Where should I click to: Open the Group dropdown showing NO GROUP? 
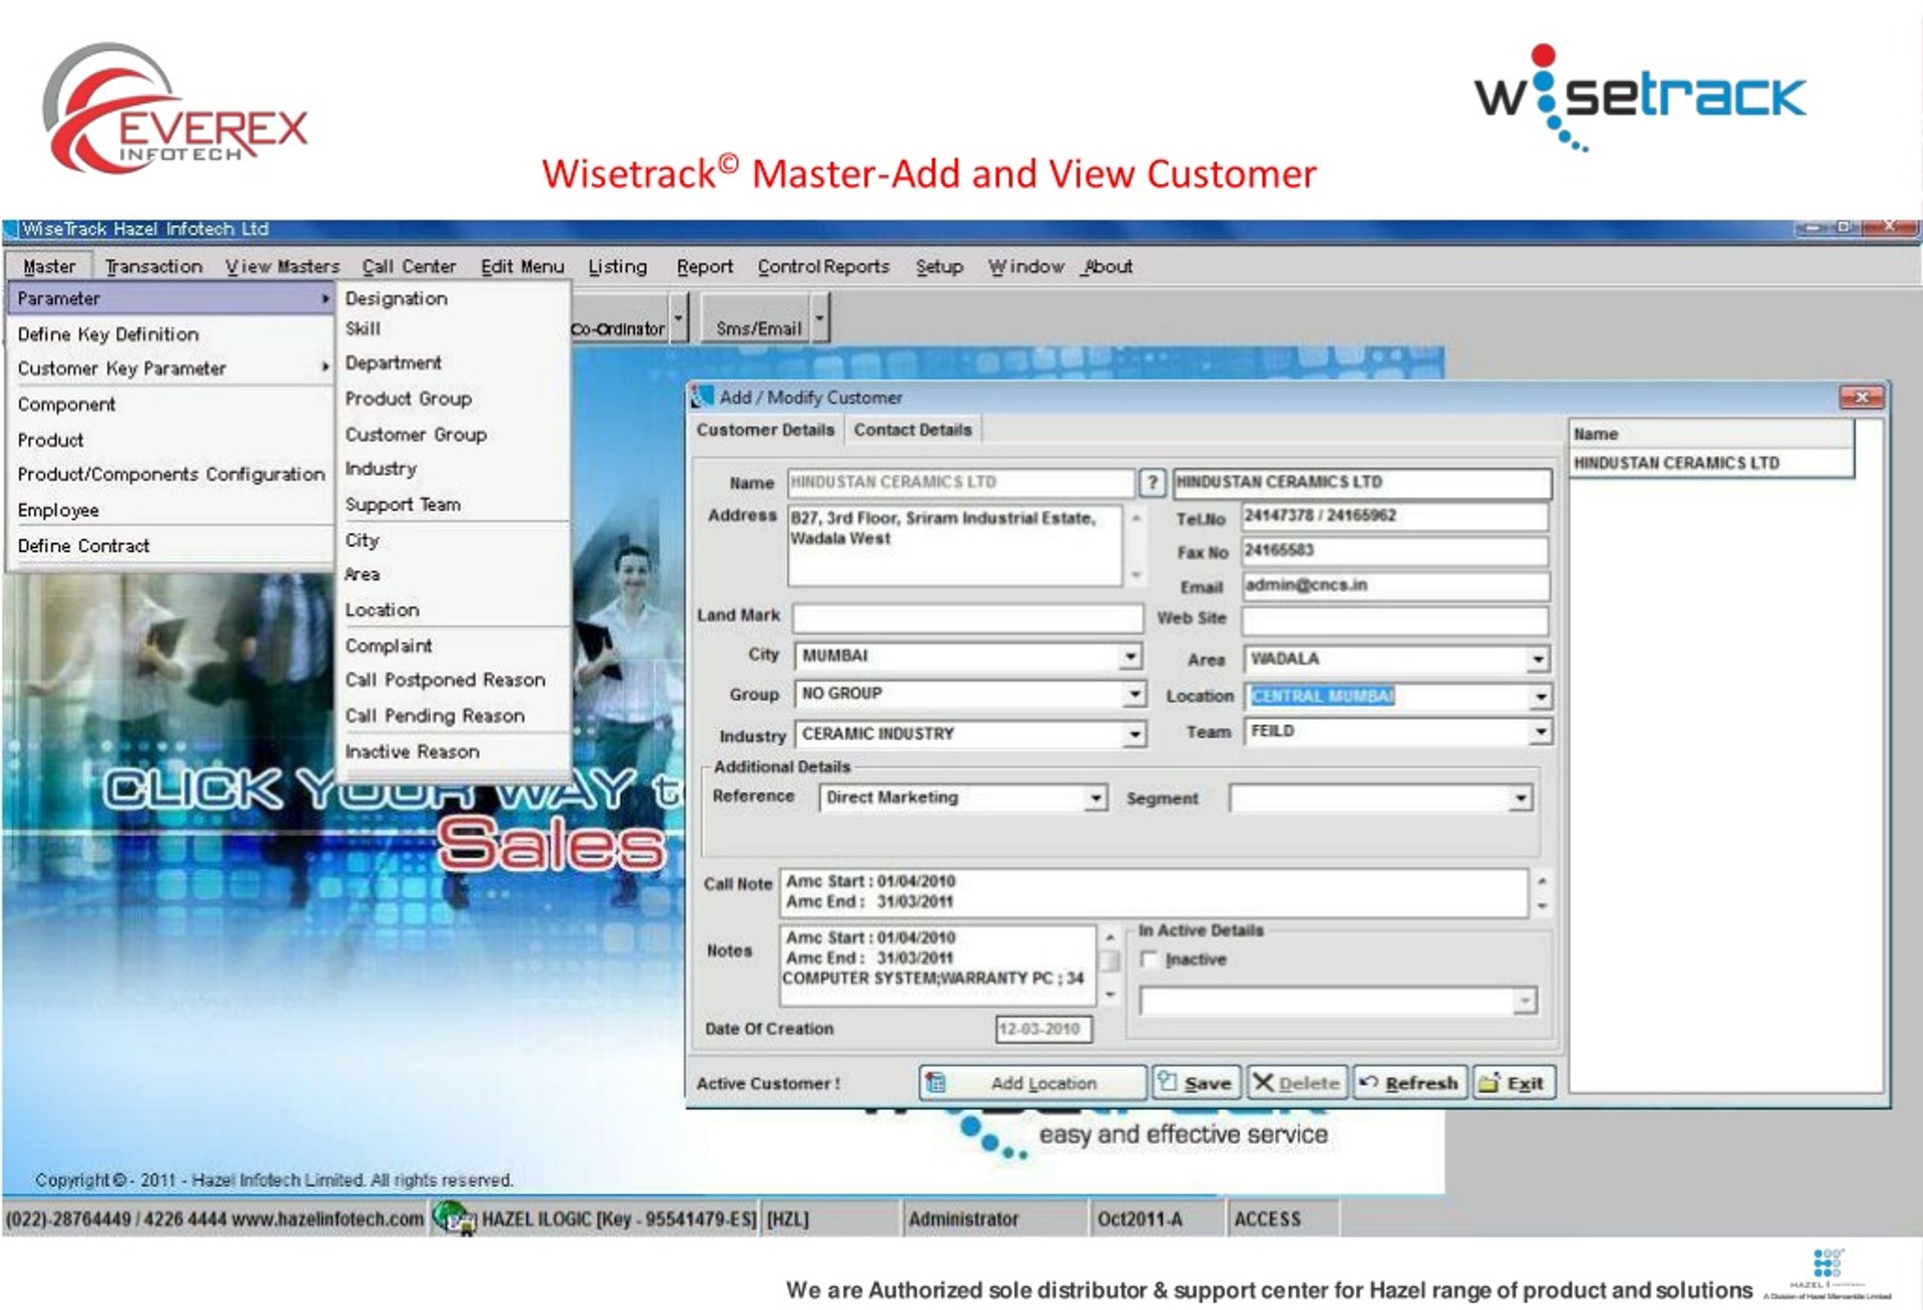click(x=1134, y=694)
